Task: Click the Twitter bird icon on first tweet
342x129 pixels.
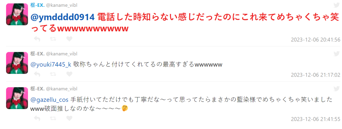Action: (x=336, y=5)
